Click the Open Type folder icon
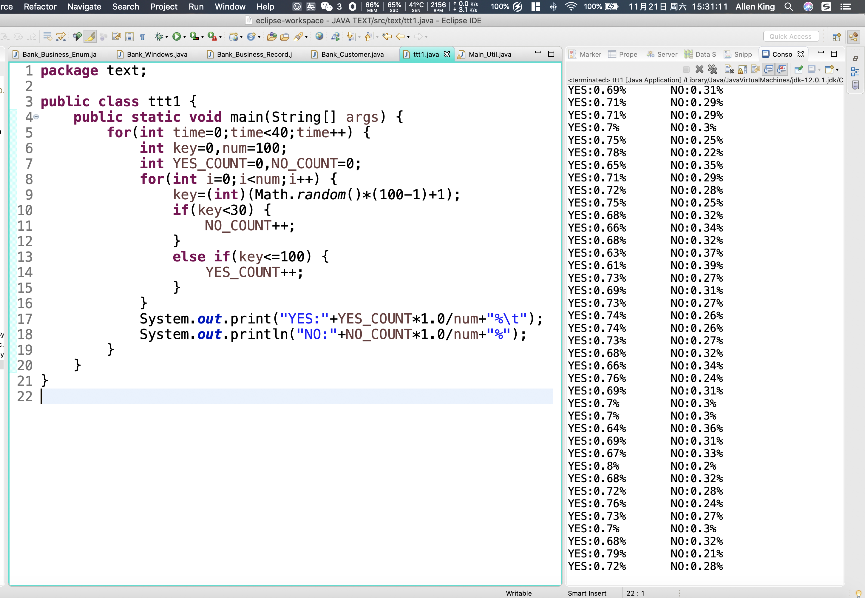 pyautogui.click(x=272, y=37)
